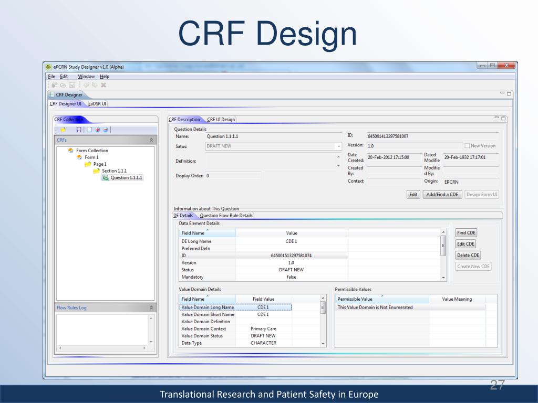Image resolution: width=538 pixels, height=403 pixels.
Task: Click the Data Element Details scrollbar thumb
Action: pos(443,246)
